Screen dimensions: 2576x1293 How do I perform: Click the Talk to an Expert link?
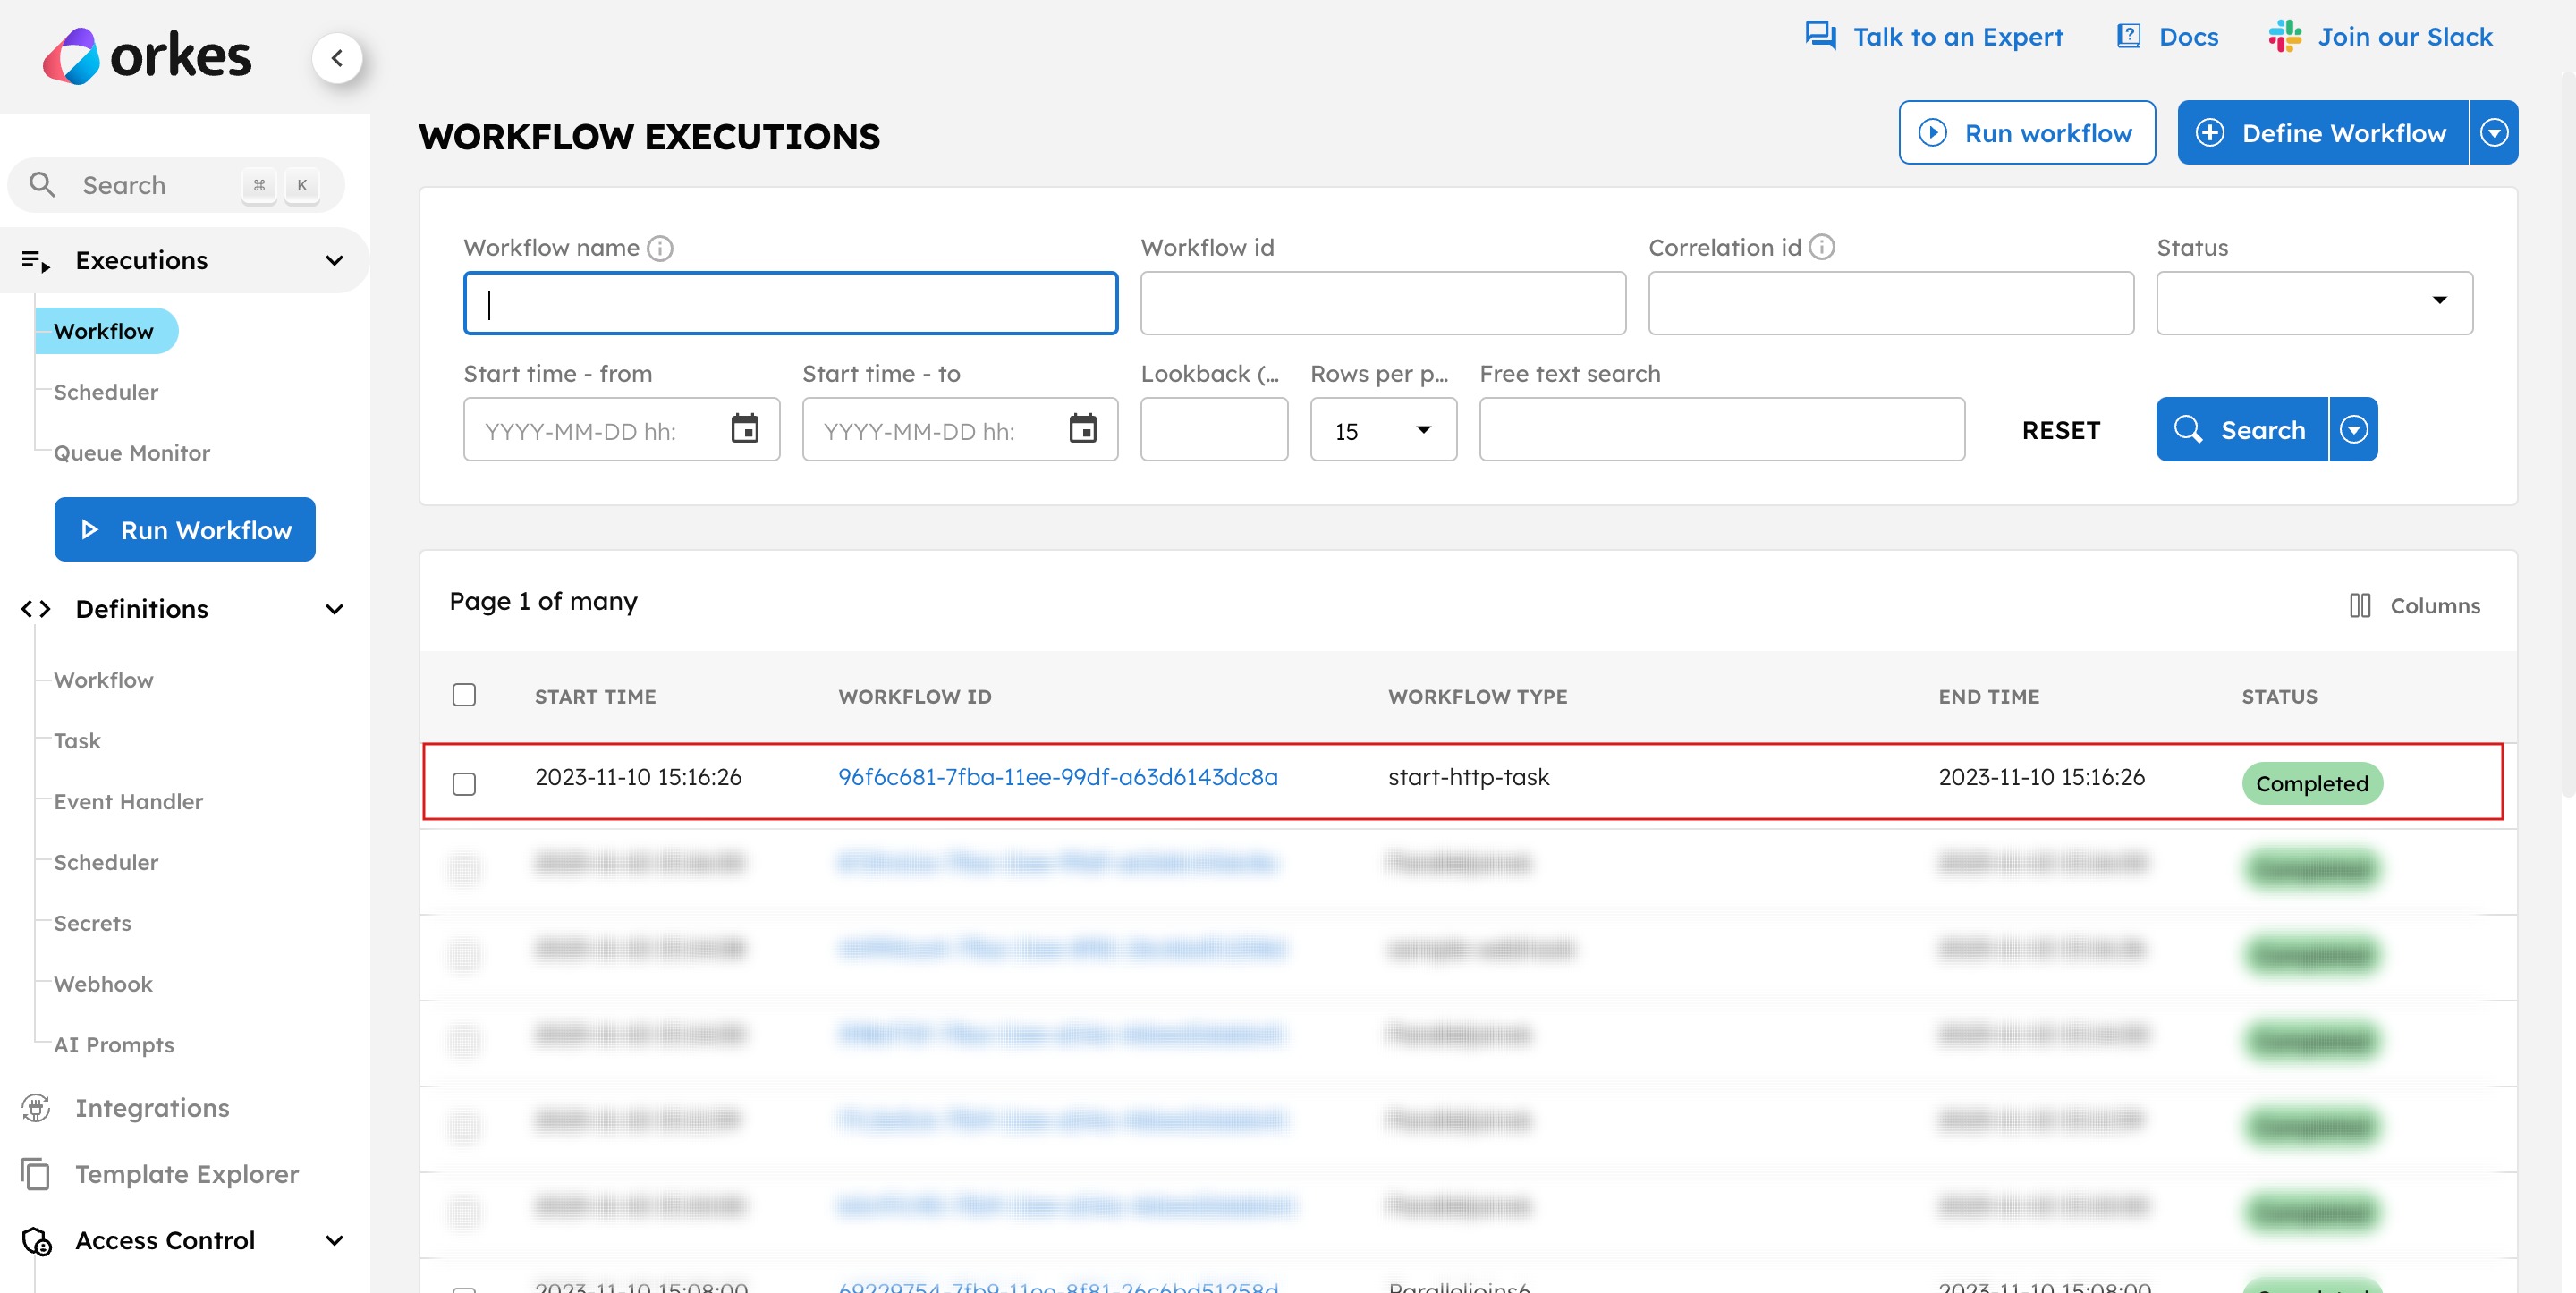[1957, 37]
